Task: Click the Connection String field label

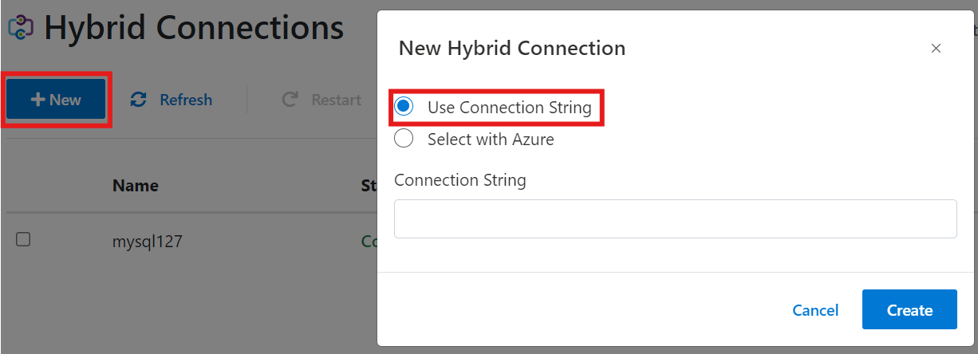Action: pos(460,180)
